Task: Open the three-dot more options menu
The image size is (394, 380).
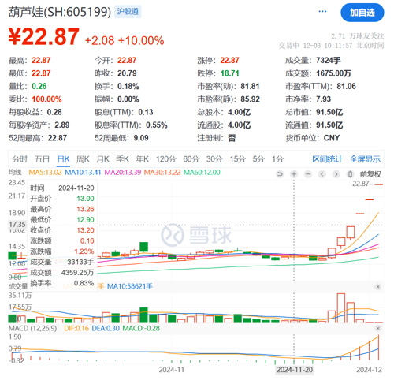Action: 322,12
